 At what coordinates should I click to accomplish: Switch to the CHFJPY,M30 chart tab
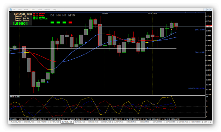54,122
